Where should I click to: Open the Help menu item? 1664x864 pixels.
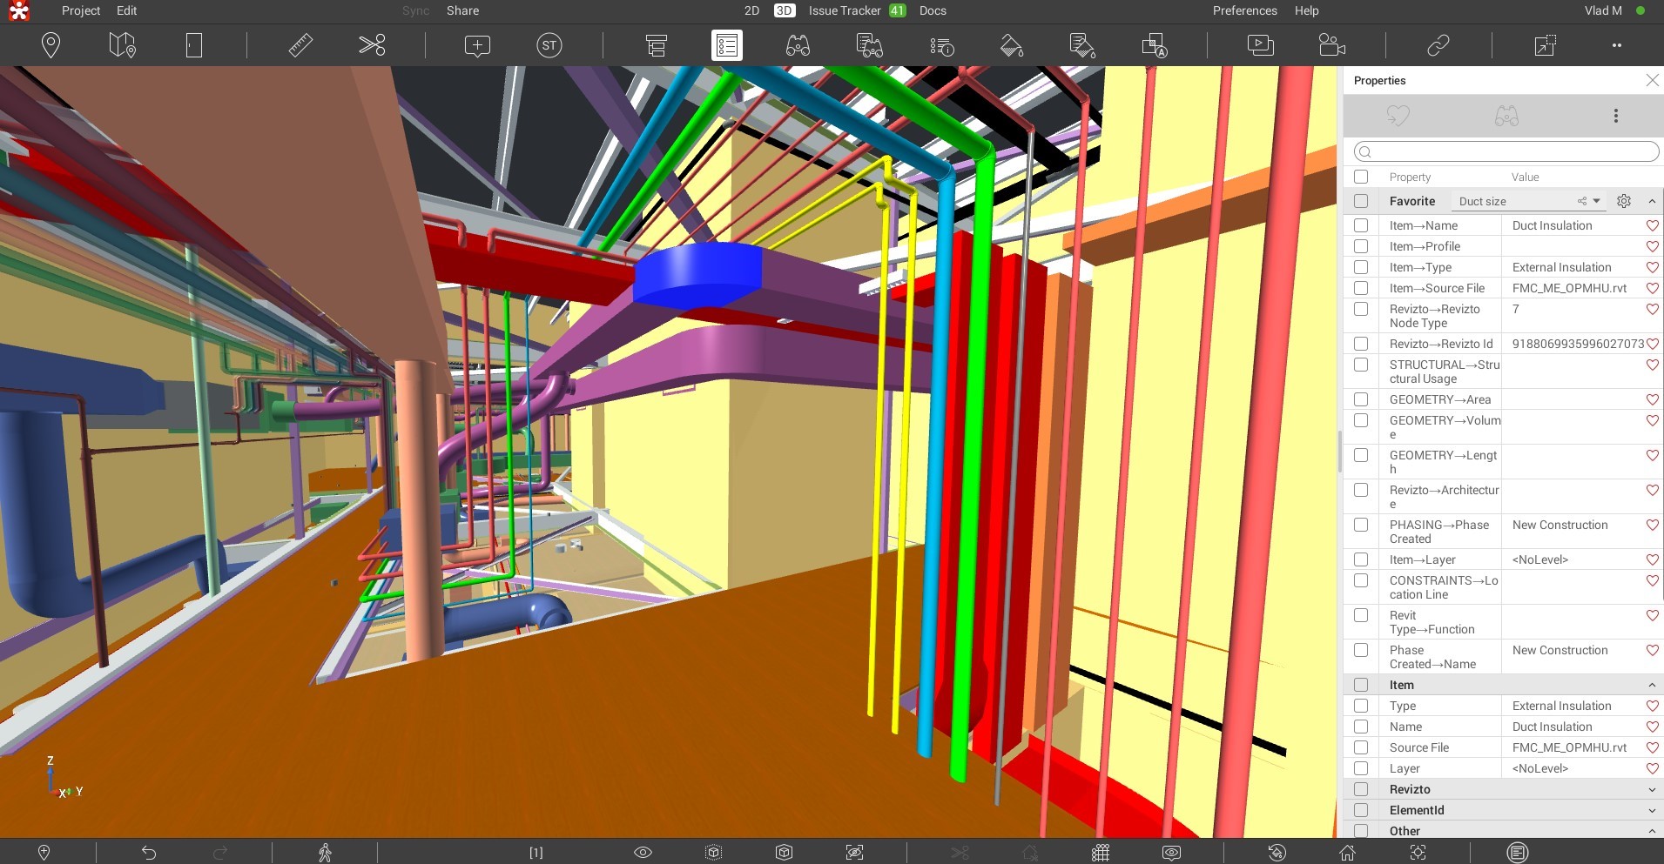1305,10
